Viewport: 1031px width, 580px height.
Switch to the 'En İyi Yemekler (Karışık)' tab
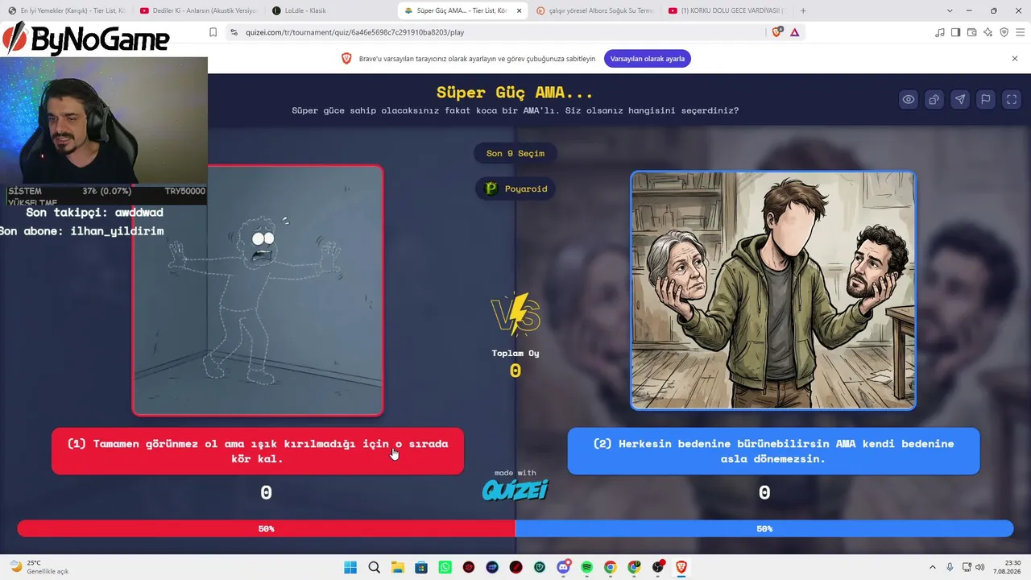point(67,10)
